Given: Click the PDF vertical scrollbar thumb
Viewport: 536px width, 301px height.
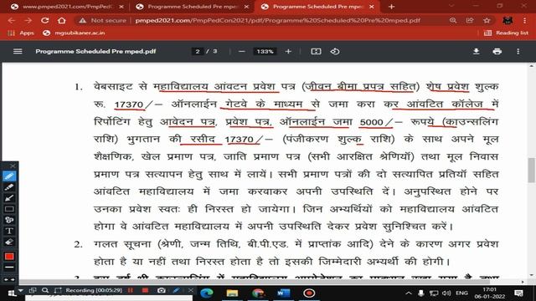Looking at the screenshot, I should pos(531,171).
